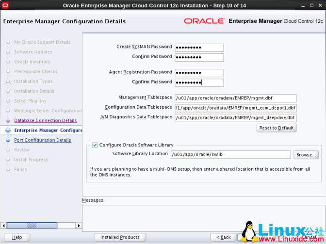
Task: Minimize the installer window
Action: (x=303, y=6)
